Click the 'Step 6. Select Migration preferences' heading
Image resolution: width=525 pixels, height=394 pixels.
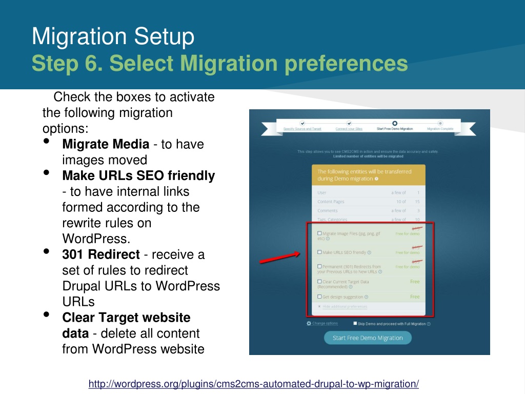tap(219, 63)
